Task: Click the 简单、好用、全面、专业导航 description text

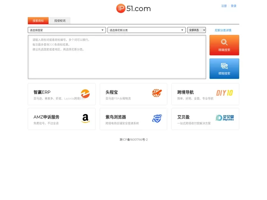Action: pyautogui.click(x=195, y=99)
